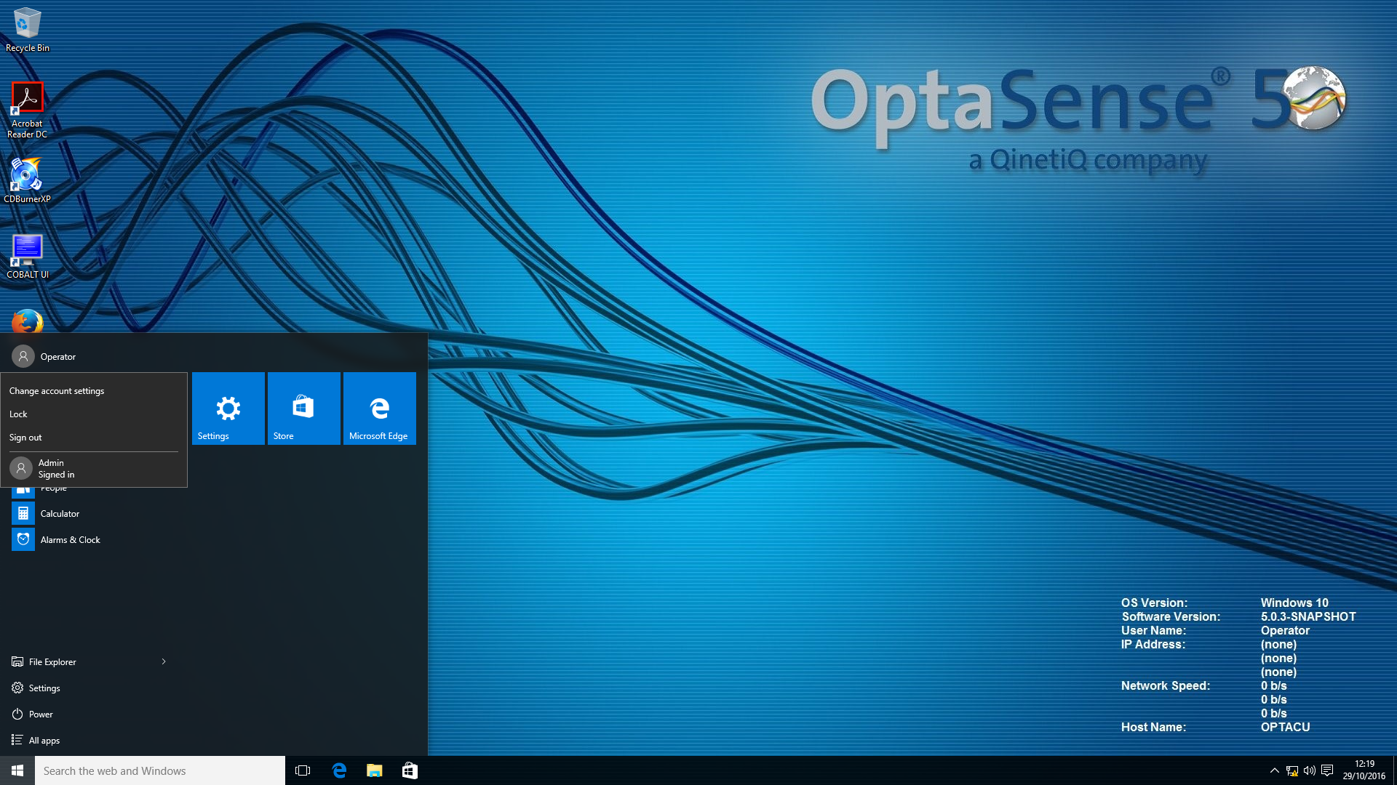Expand the File Explorer jump list chevron
Screen dimensions: 1397x785
click(x=164, y=661)
